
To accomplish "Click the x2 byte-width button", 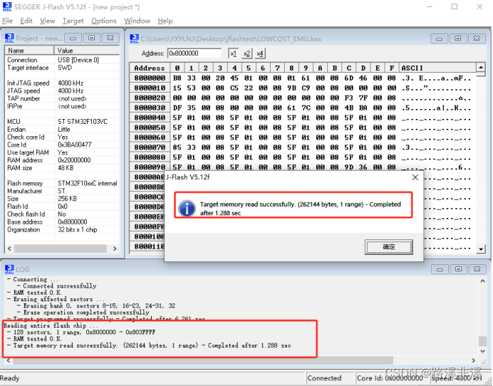I will pos(246,53).
